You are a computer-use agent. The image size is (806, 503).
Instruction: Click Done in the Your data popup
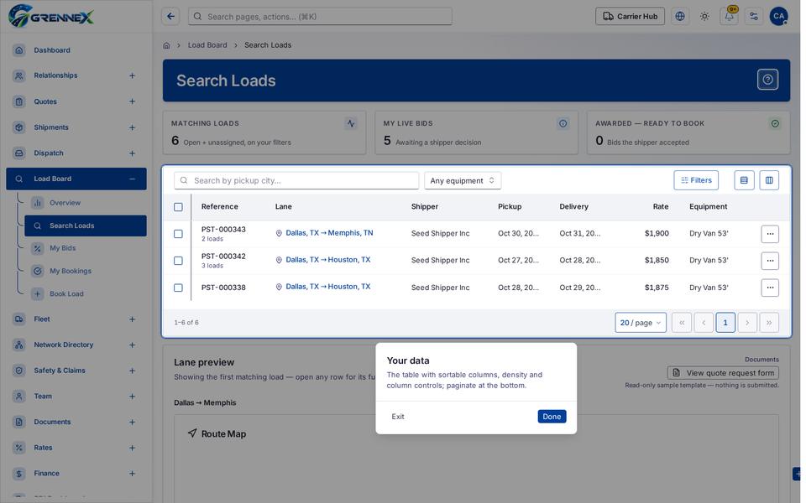coord(552,417)
